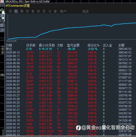Open help with the question mark button
The width and height of the screenshot is (136, 137).
(x=2, y=20)
